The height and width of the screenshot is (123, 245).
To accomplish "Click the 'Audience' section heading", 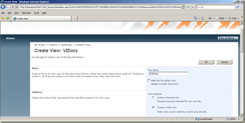I will [x=37, y=92].
